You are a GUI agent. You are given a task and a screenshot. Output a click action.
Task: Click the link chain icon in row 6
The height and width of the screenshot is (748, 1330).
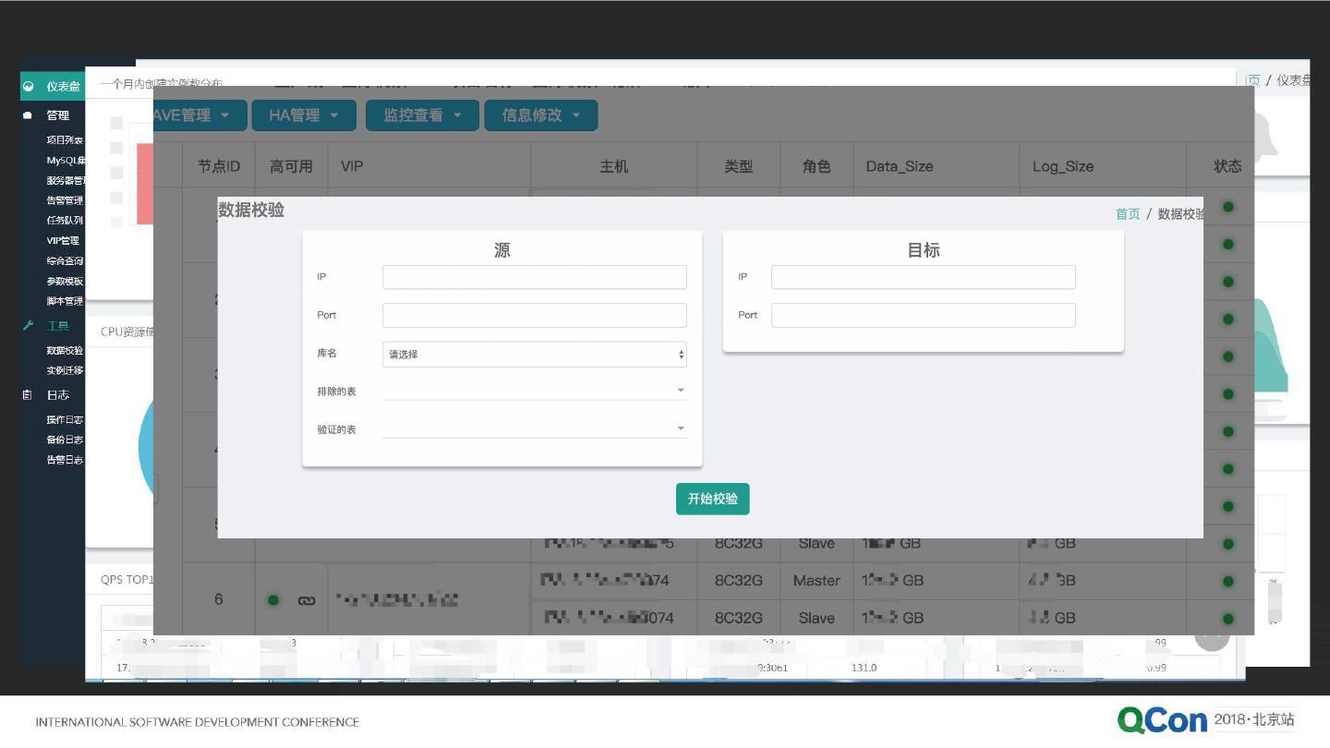[x=307, y=600]
